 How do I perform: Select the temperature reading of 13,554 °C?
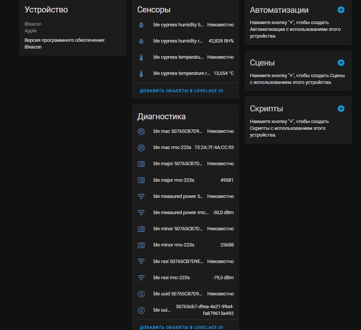click(x=188, y=73)
